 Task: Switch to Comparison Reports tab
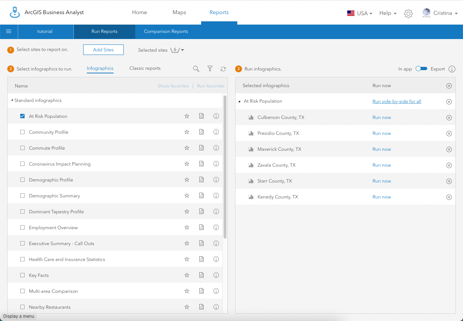(166, 31)
